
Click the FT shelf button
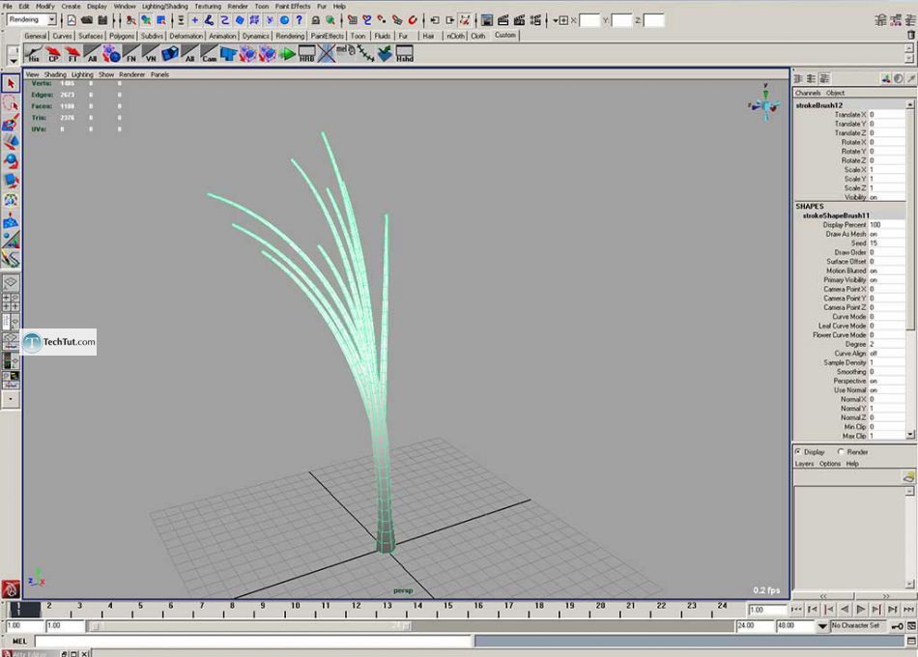tap(72, 54)
